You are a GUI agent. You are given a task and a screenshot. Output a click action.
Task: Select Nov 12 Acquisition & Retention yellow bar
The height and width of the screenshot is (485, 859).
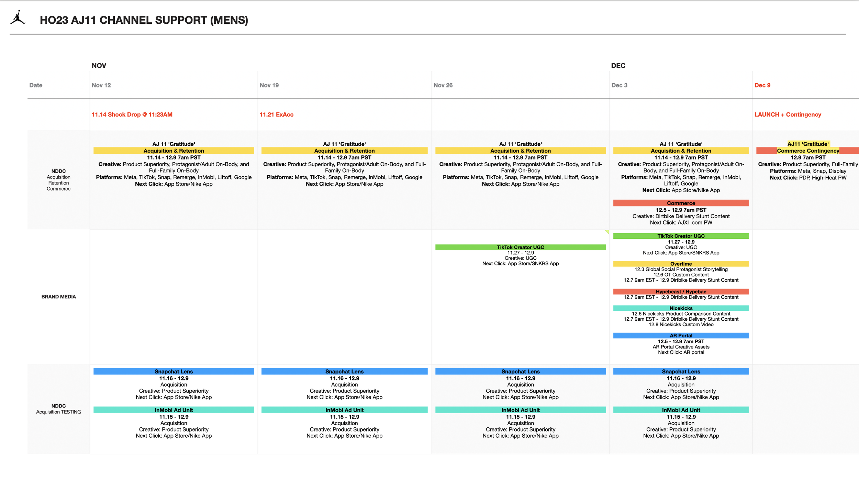174,151
